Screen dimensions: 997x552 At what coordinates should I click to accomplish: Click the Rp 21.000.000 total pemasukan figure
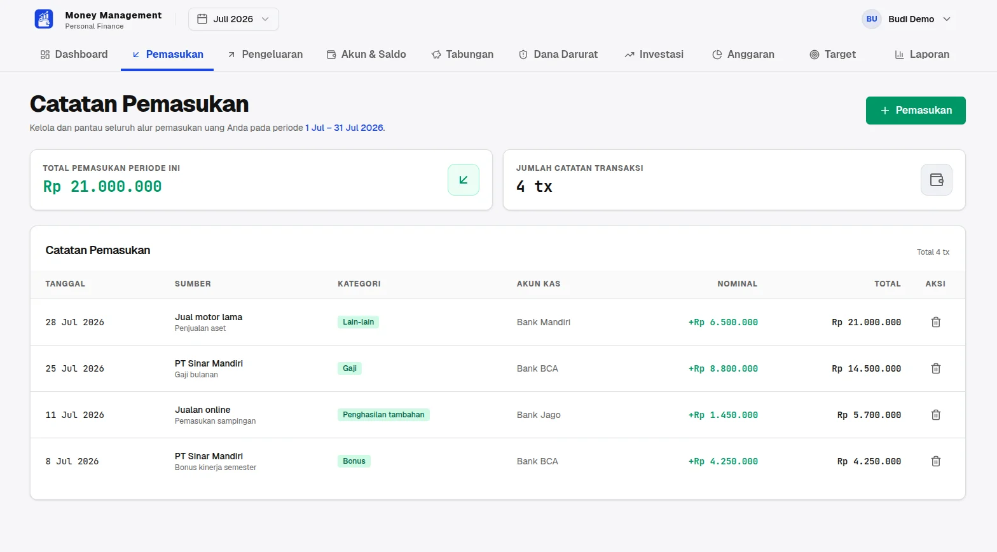click(102, 186)
